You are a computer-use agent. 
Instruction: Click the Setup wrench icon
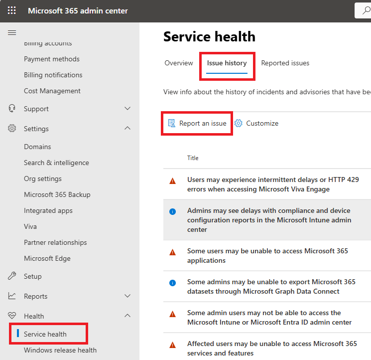[12, 276]
